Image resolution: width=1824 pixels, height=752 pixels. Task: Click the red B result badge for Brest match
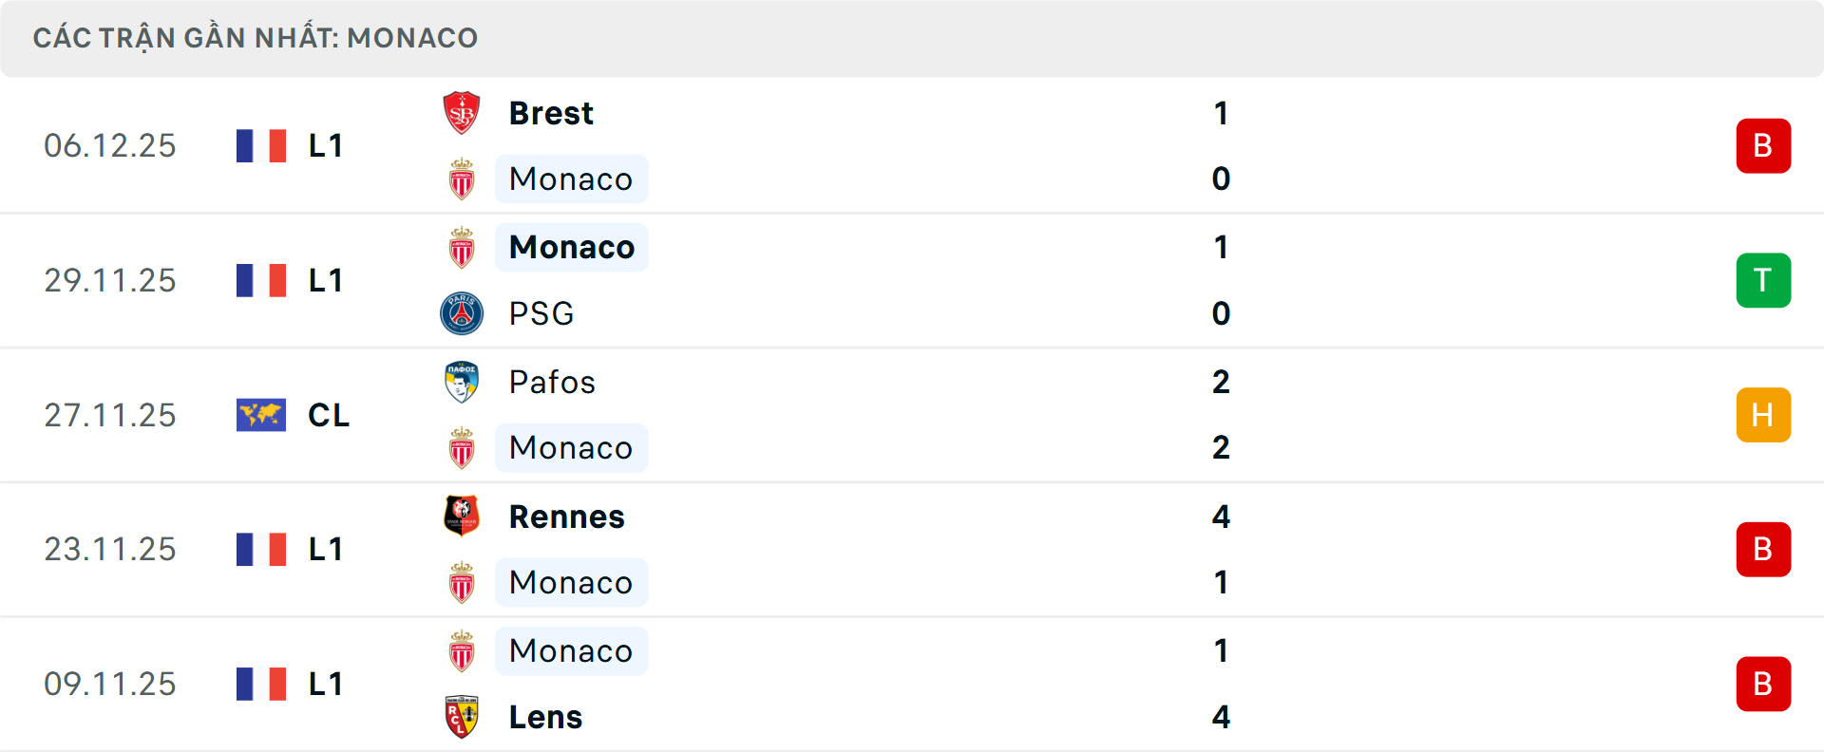[1763, 145]
